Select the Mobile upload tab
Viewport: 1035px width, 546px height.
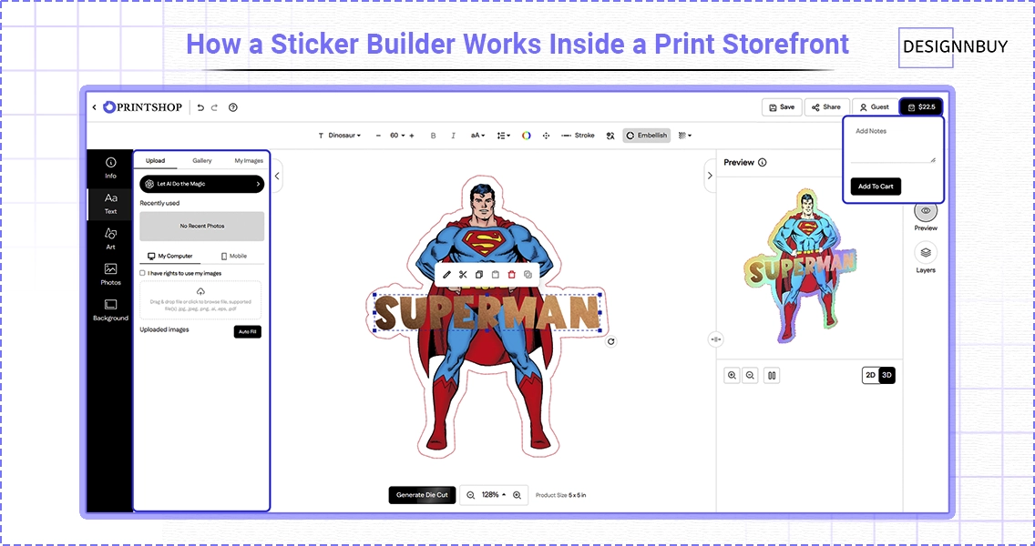pos(233,256)
